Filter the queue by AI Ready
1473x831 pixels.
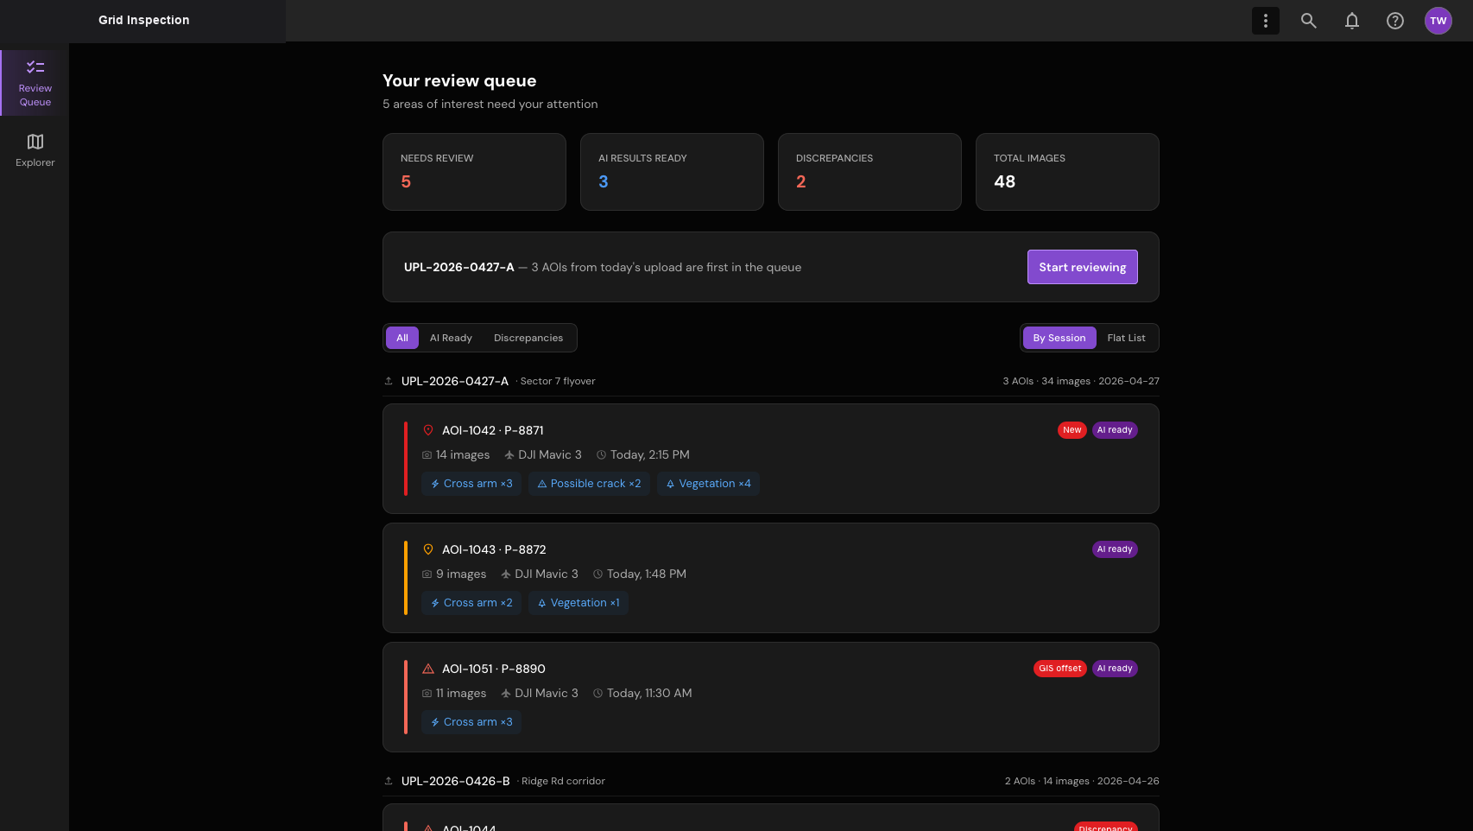451,338
